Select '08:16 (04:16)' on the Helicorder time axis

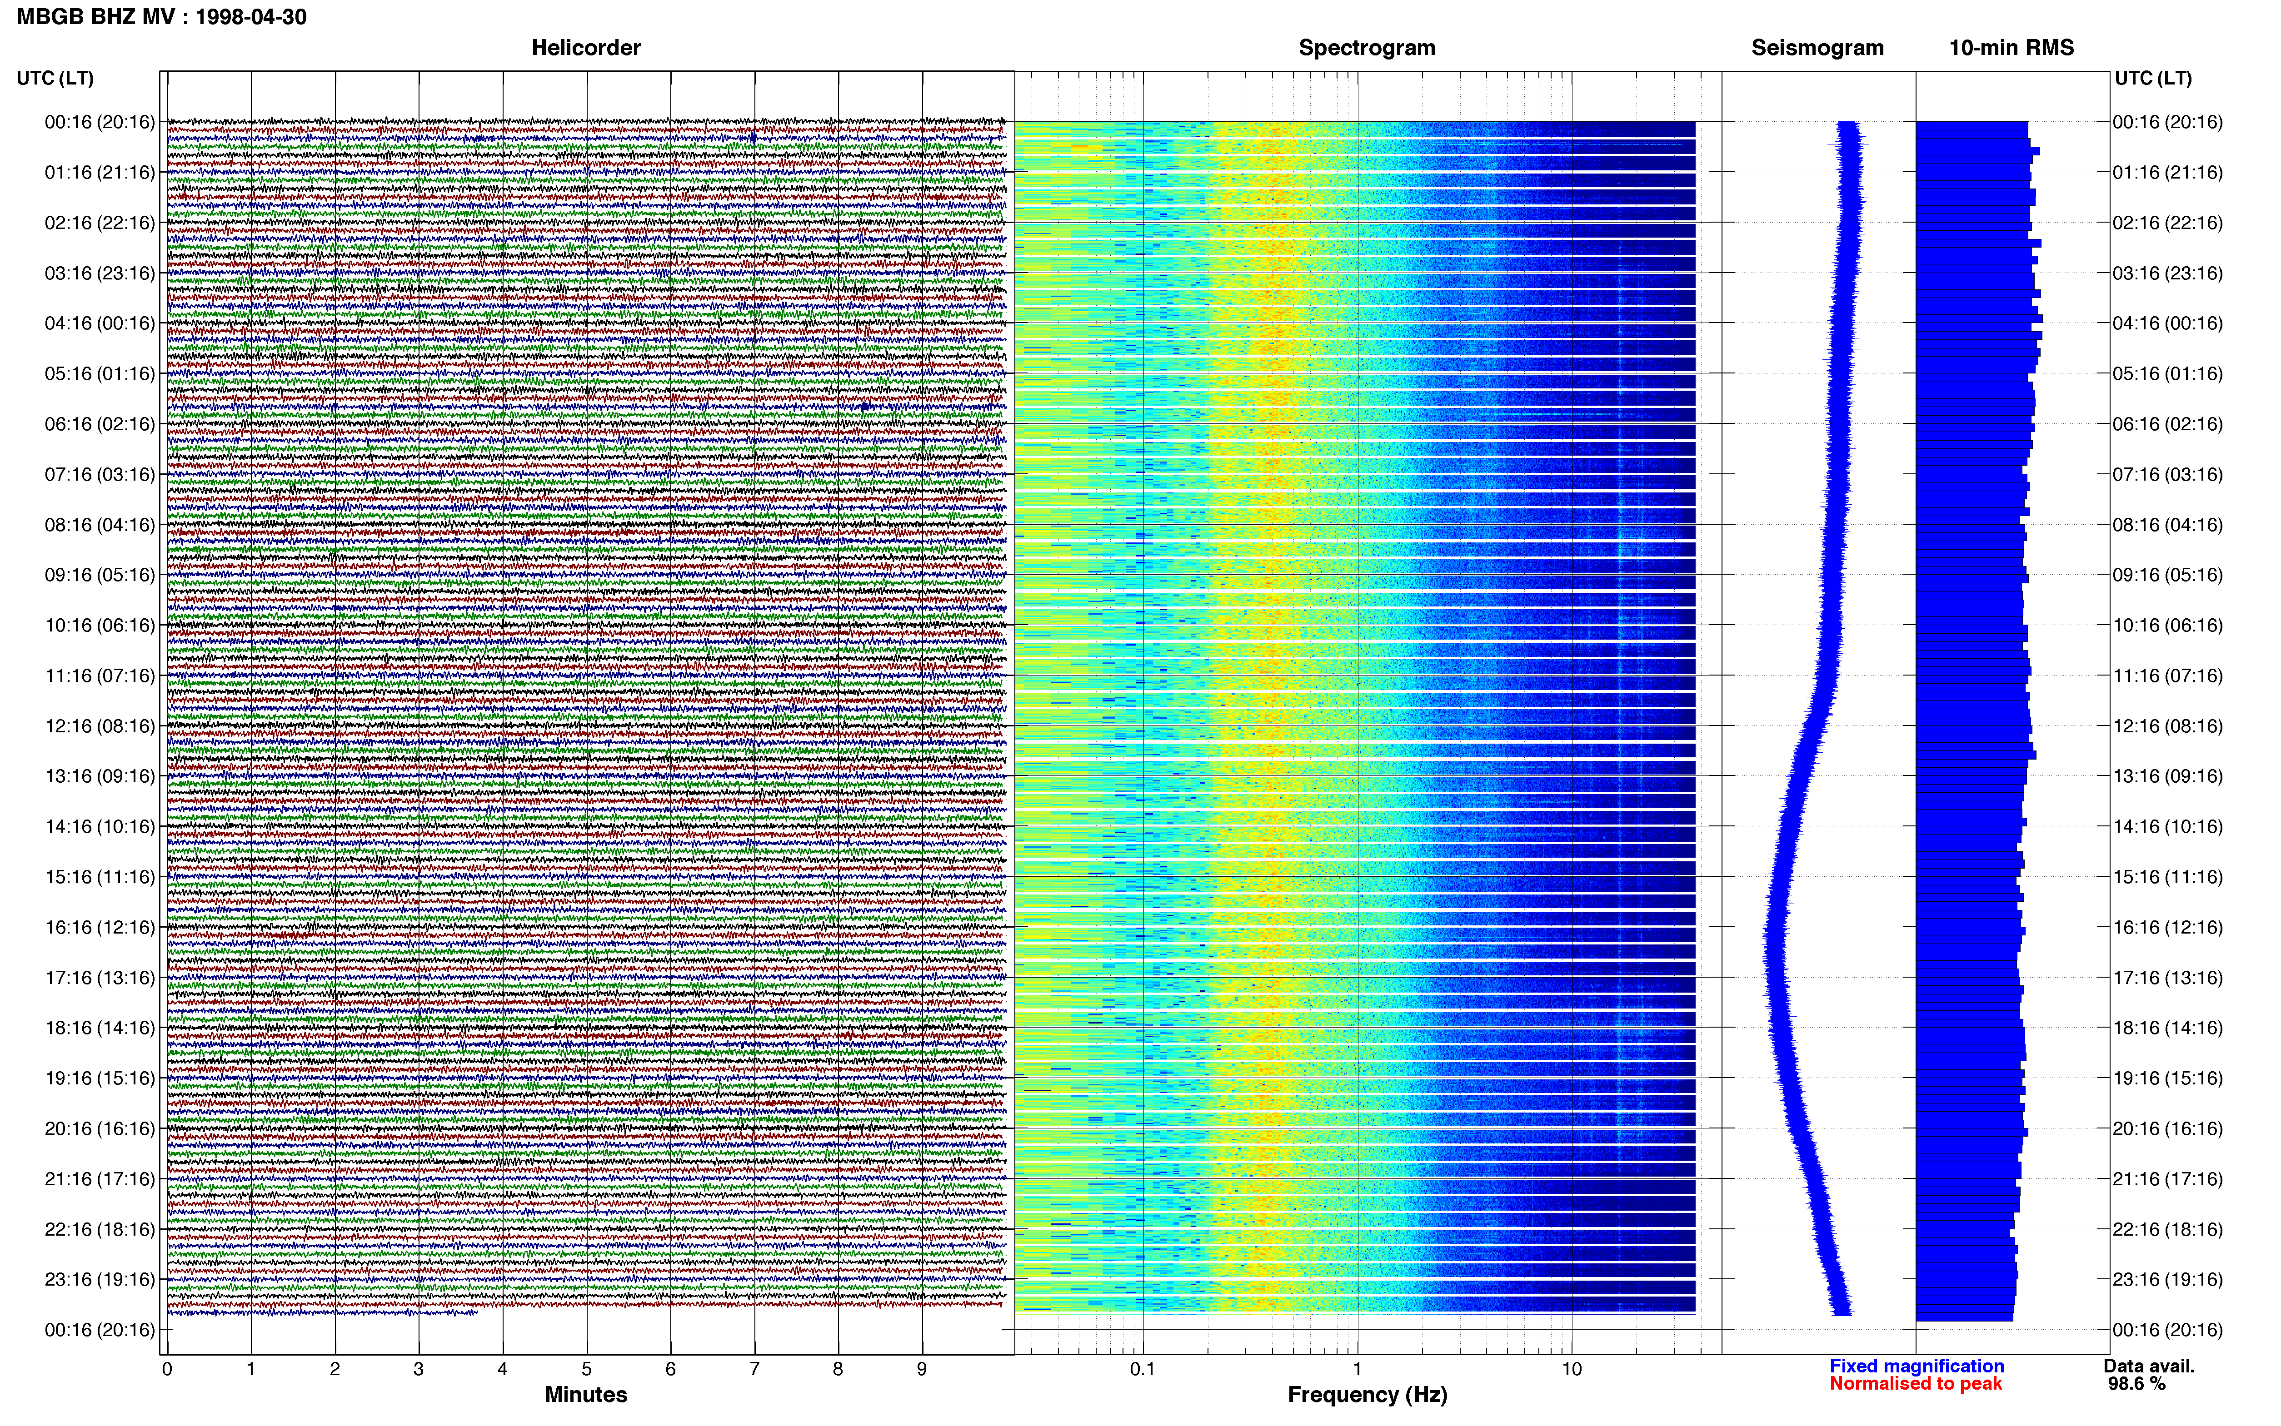click(100, 524)
